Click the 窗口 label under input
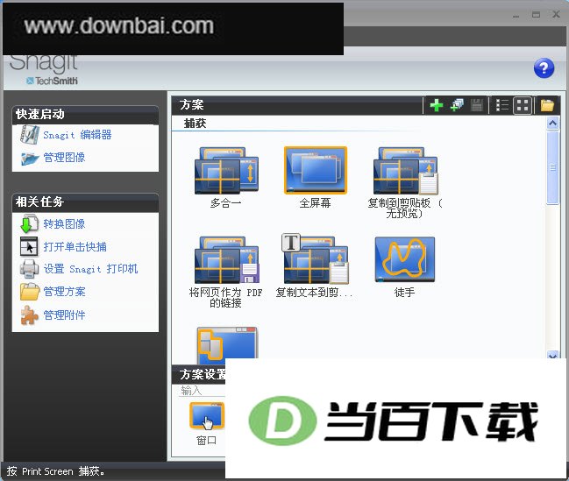This screenshot has width=569, height=481. (x=207, y=441)
